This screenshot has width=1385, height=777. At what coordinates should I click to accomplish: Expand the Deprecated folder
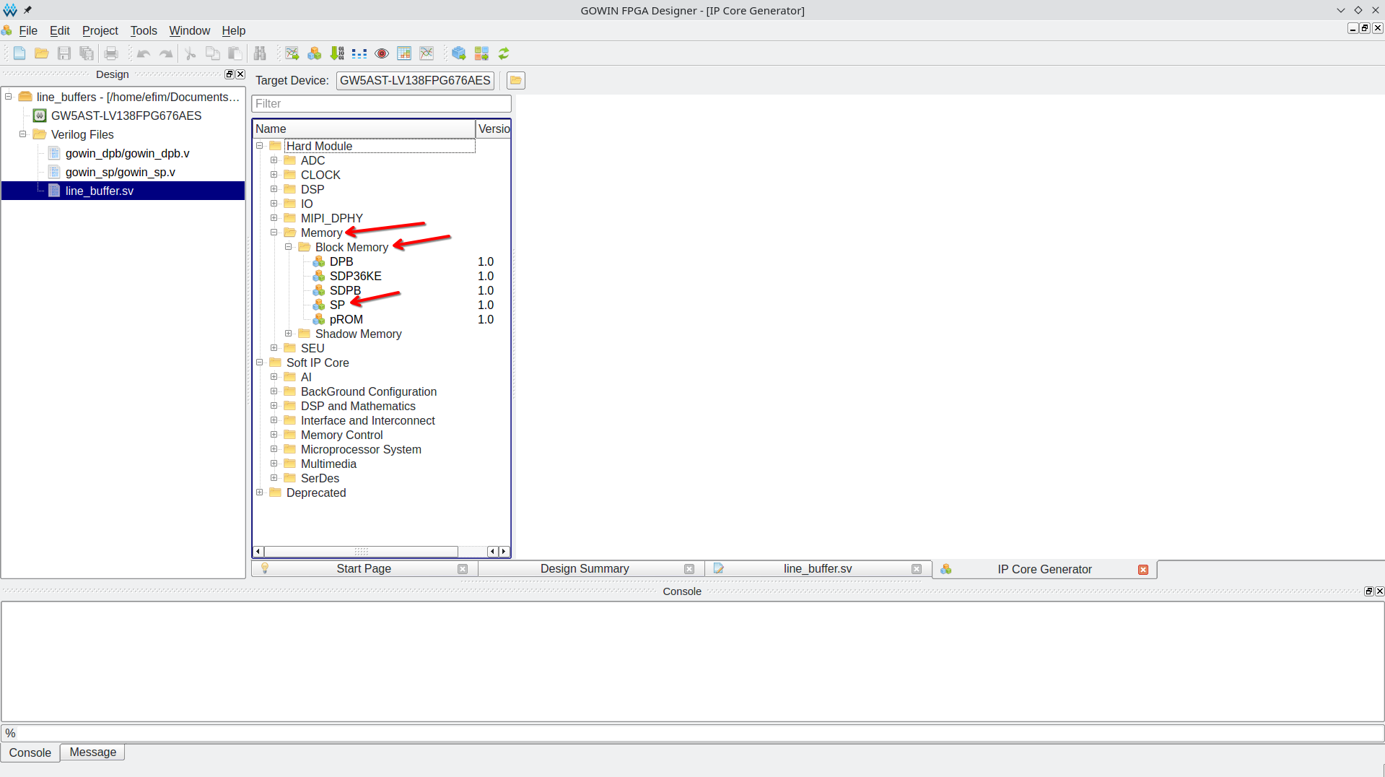(x=260, y=492)
